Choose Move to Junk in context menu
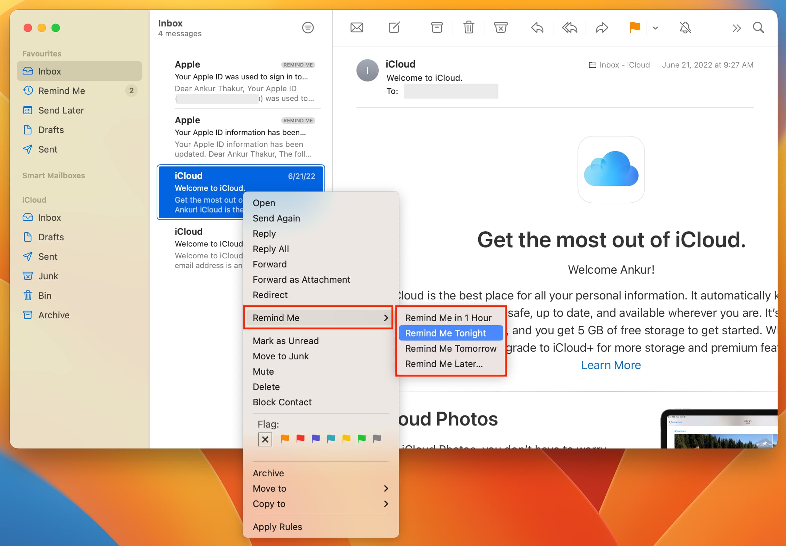The image size is (786, 546). [321, 356]
